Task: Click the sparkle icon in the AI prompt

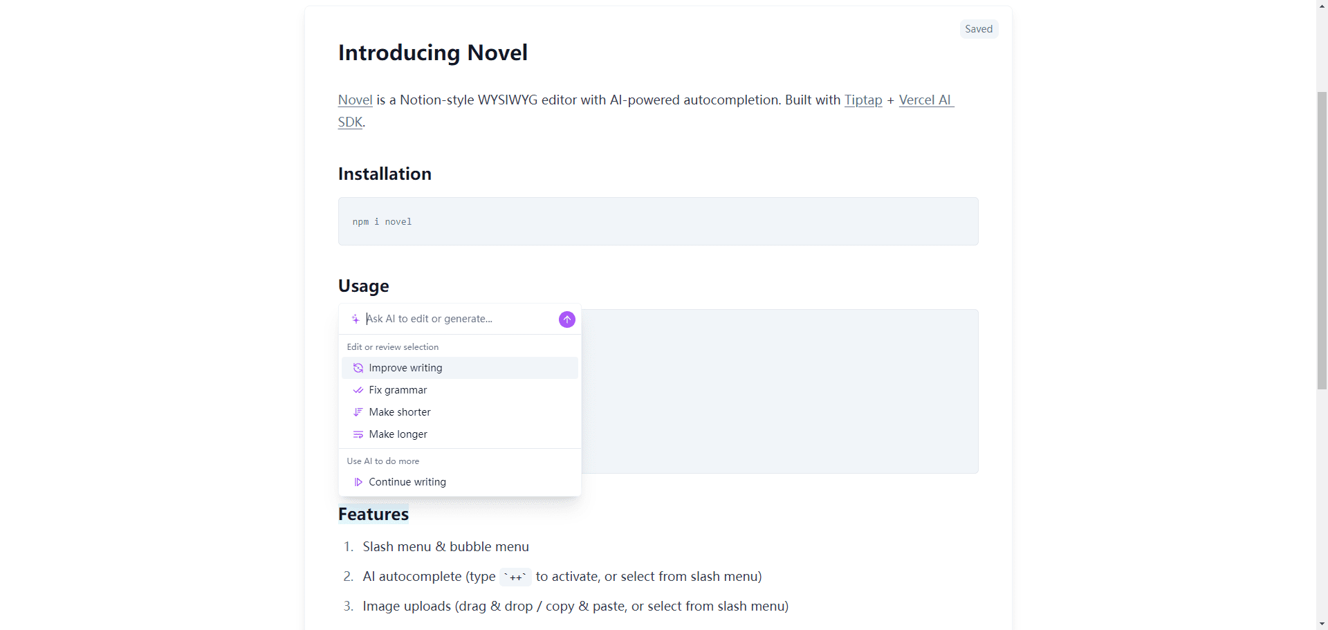Action: 355,319
